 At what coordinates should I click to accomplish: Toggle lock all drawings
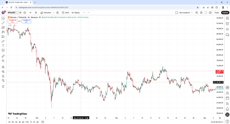[3, 76]
